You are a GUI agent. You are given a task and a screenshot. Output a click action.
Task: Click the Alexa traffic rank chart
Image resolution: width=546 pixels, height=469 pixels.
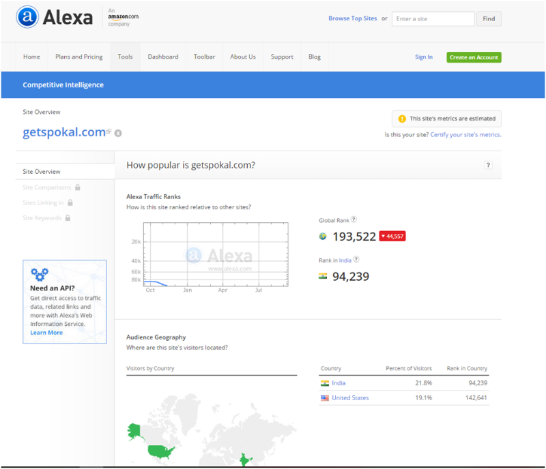click(x=216, y=254)
